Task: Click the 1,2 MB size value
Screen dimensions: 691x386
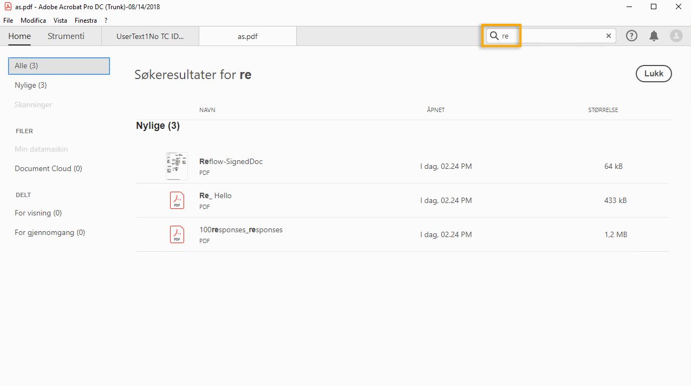Action: tap(615, 234)
